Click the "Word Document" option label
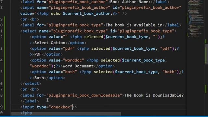Screen dimensions: 208x117 (78, 66)
